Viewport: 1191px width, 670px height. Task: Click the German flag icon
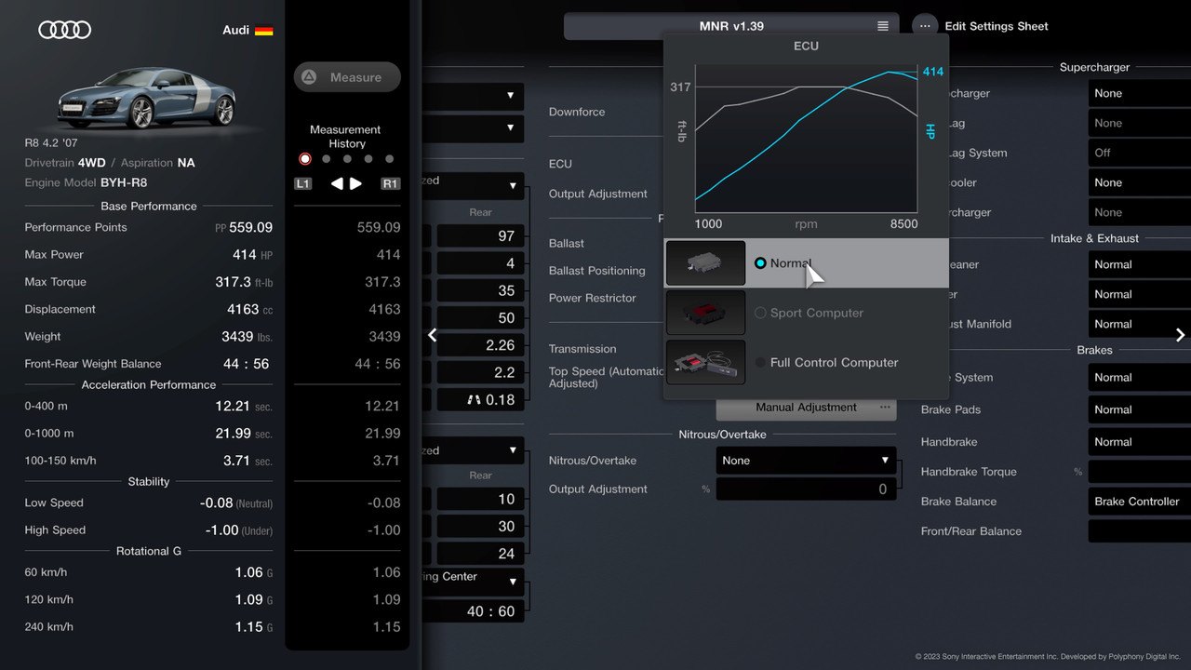click(x=264, y=30)
